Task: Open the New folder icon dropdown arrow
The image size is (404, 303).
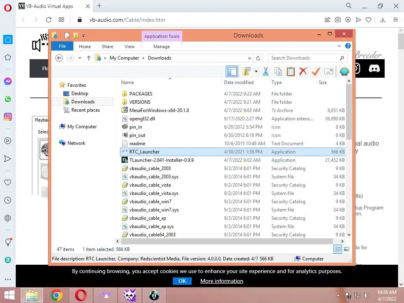Action: pos(256,71)
